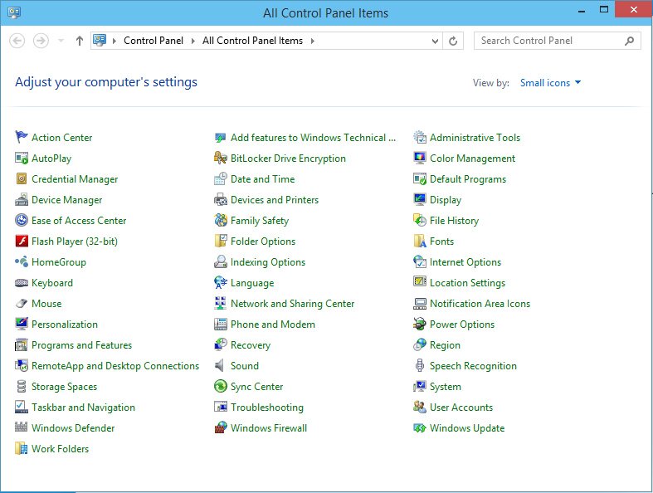Click the Power Options icon
The image size is (653, 493).
tap(419, 324)
